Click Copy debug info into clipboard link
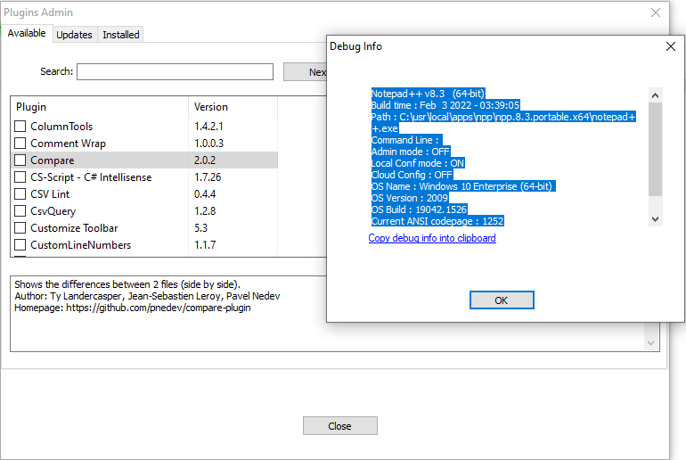686x460 pixels. point(432,238)
